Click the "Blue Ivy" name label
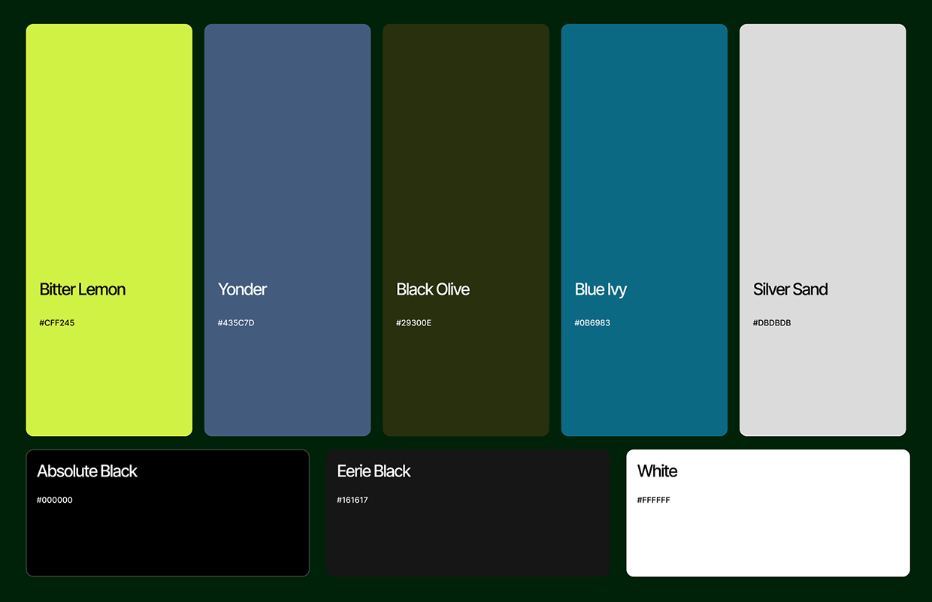Screen dimensions: 932x602 click(601, 290)
